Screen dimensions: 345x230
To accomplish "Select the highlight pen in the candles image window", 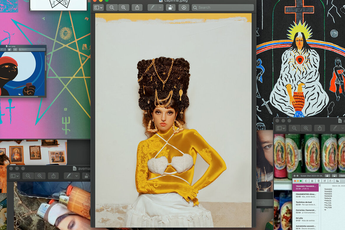I will pos(335,128).
